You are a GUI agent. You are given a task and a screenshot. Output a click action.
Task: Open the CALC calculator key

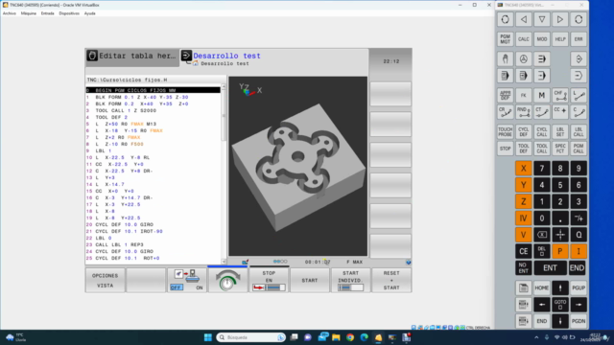(x=524, y=39)
